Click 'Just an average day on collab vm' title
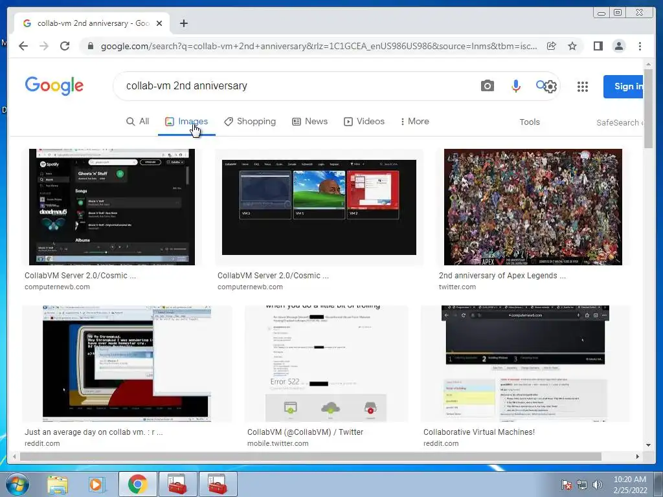663x497 pixels. (x=93, y=432)
